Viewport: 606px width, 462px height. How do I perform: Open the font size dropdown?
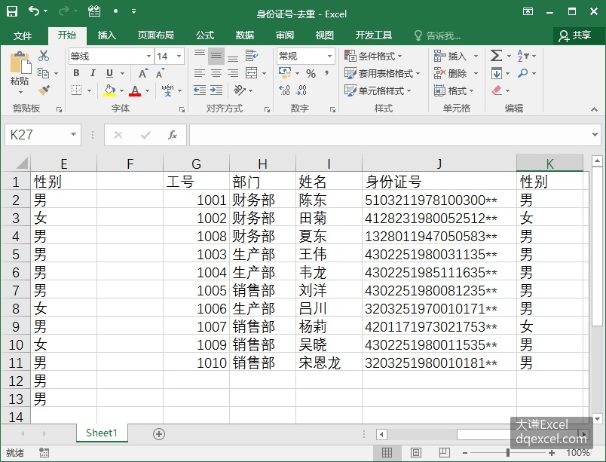click(x=179, y=57)
